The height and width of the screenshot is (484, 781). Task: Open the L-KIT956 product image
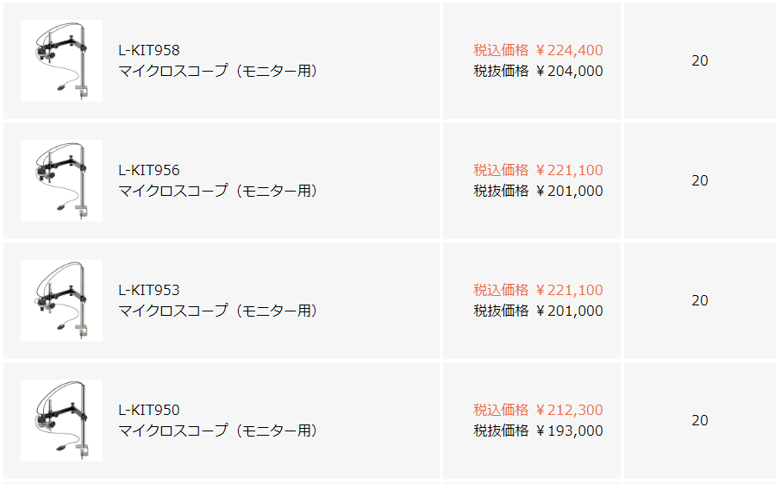tap(61, 181)
